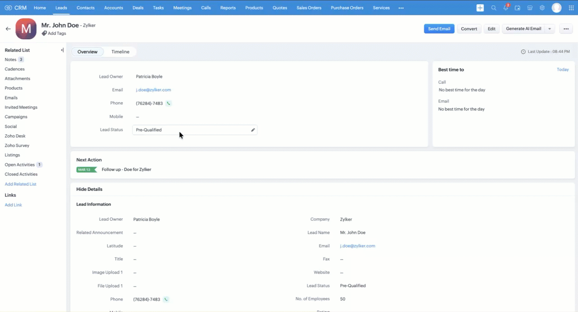
Task: Click the lead avatar letter M
Action: (x=26, y=29)
